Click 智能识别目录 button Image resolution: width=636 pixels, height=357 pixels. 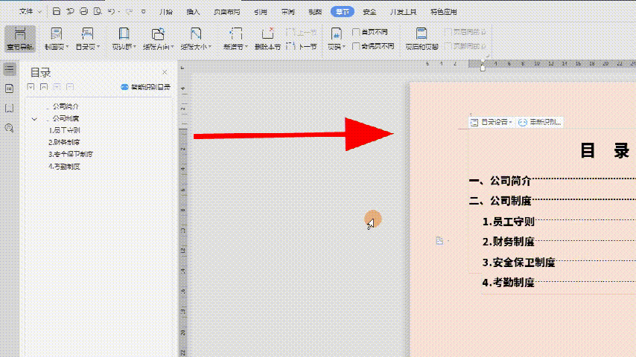[x=146, y=87]
